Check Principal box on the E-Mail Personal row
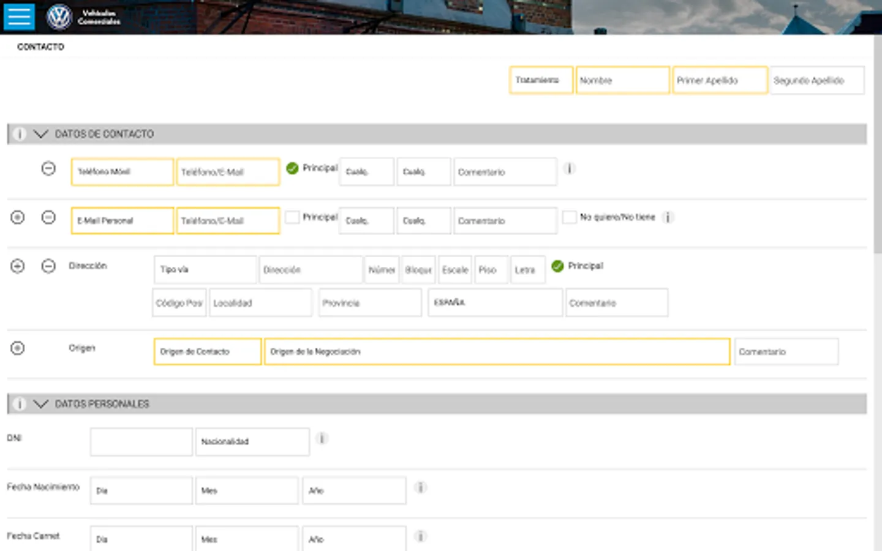This screenshot has width=882, height=551. 293,217
